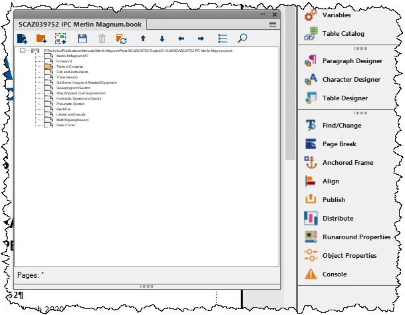Select Hydraulic System and Gantry file
405x315 pixels.
[x=78, y=98]
